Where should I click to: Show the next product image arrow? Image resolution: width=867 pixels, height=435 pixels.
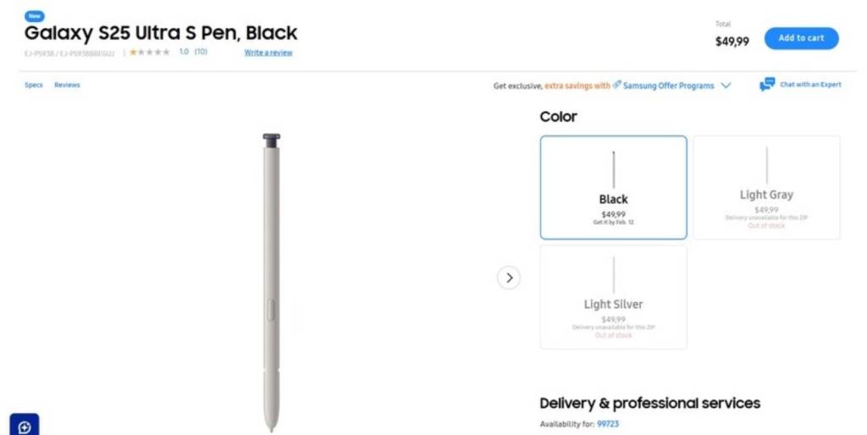(508, 278)
